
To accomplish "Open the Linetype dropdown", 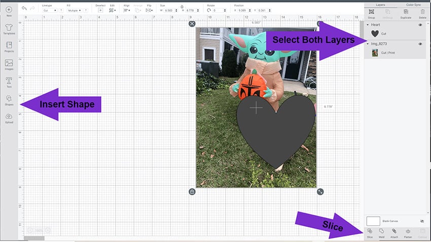I will (50, 11).
